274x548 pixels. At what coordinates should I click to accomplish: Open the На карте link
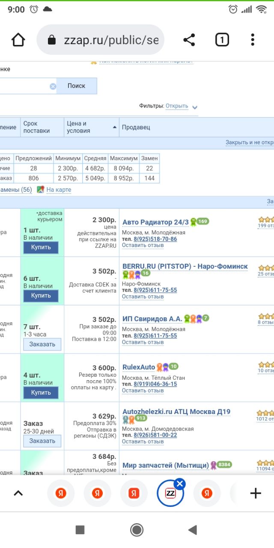click(59, 190)
